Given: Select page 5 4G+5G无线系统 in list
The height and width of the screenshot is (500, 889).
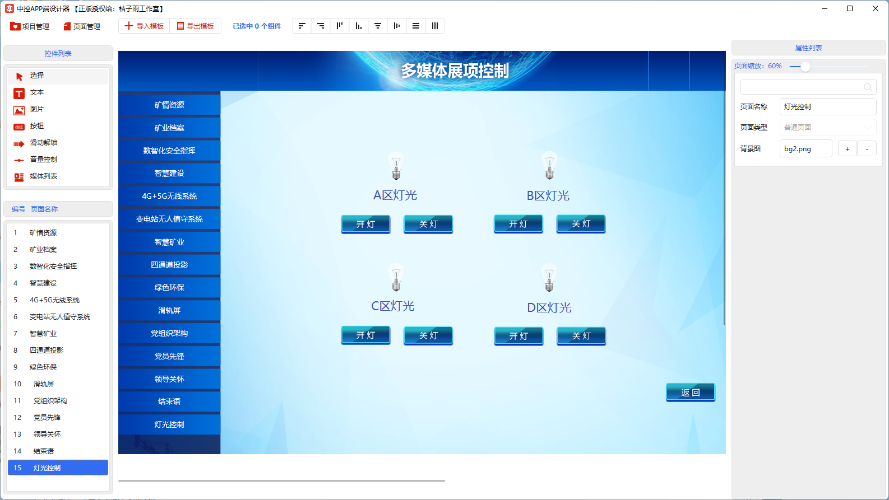Looking at the screenshot, I should coord(58,300).
